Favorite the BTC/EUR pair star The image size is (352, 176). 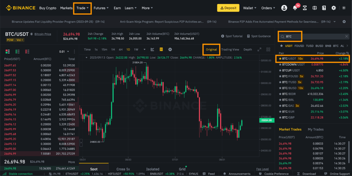click(280, 112)
